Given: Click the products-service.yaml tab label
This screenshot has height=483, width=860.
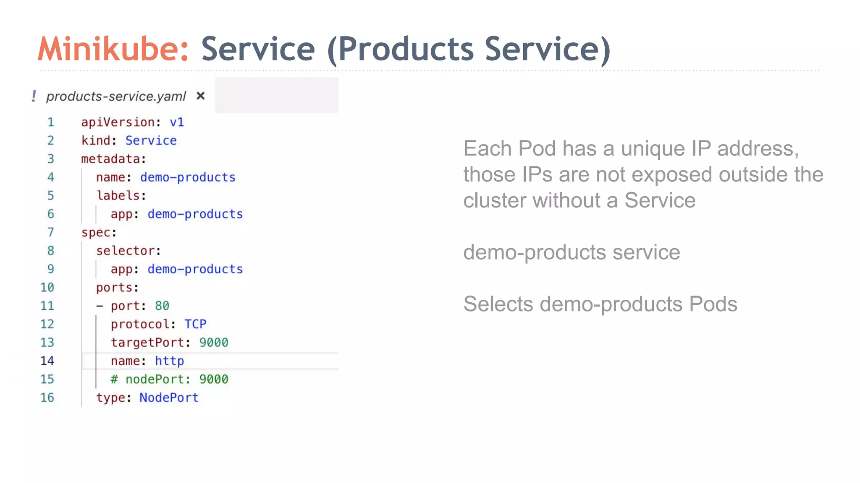Looking at the screenshot, I should tap(115, 96).
